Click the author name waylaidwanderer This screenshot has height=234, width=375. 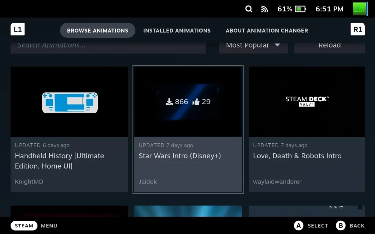click(277, 182)
